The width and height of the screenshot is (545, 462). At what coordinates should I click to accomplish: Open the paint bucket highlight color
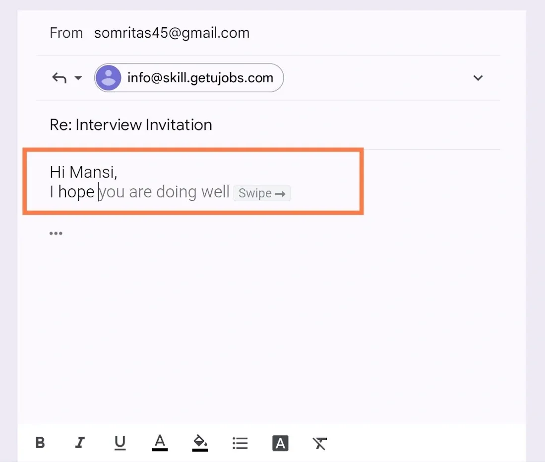click(x=200, y=443)
